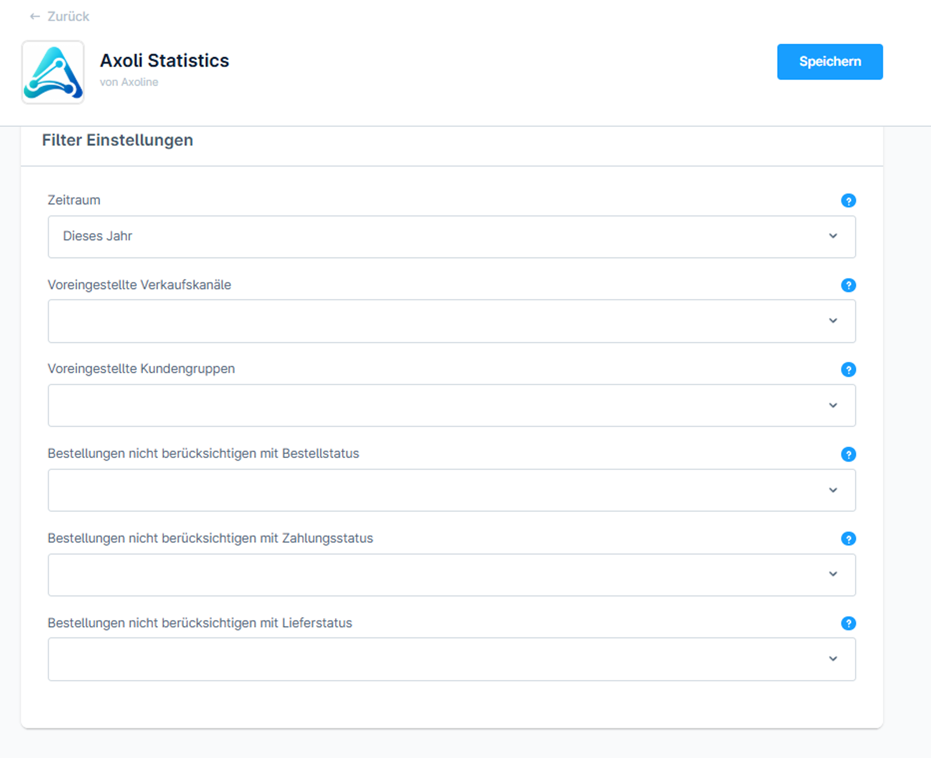Click the 'von Axoline' vendor text

coord(129,82)
